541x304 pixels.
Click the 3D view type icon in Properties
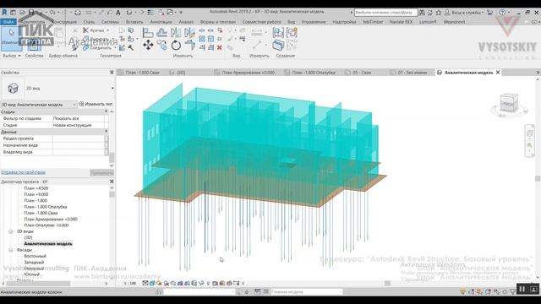(13, 88)
